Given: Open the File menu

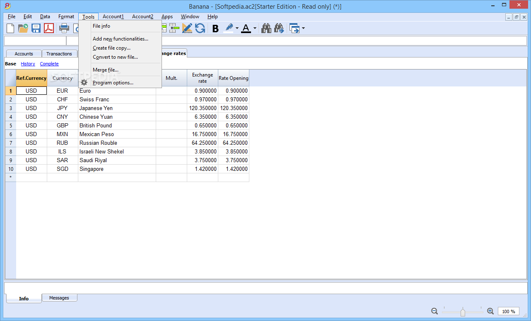Looking at the screenshot, I should pos(12,17).
